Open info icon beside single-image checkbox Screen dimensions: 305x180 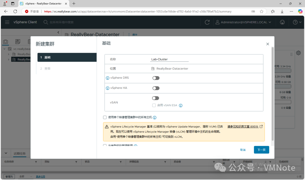pyautogui.click(x=155, y=117)
